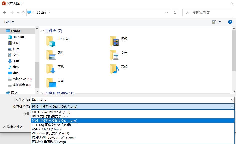Choose PNG 可移植网络图形格式 in list
236x144 pixels.
[x=133, y=120]
